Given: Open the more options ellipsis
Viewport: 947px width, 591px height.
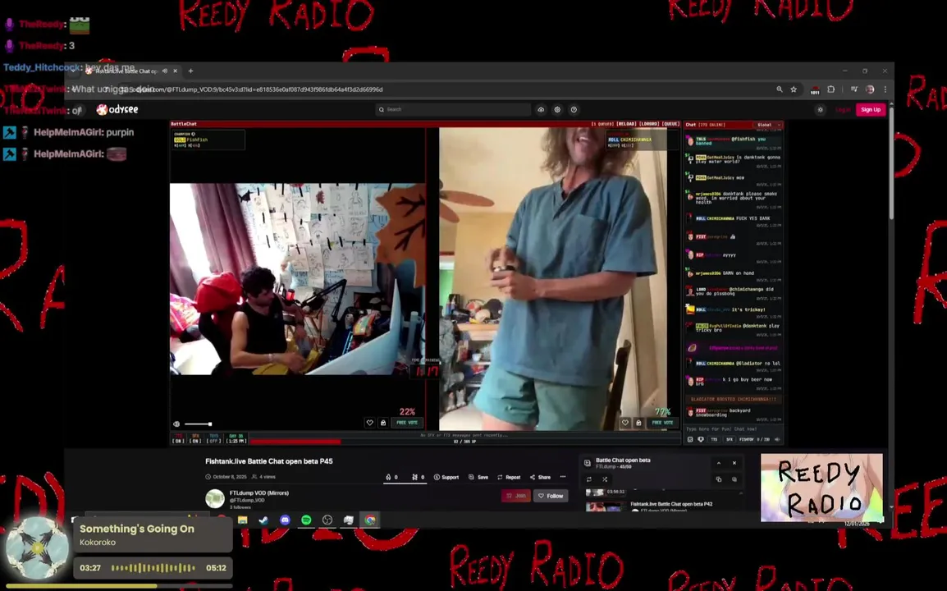Looking at the screenshot, I should 563,477.
